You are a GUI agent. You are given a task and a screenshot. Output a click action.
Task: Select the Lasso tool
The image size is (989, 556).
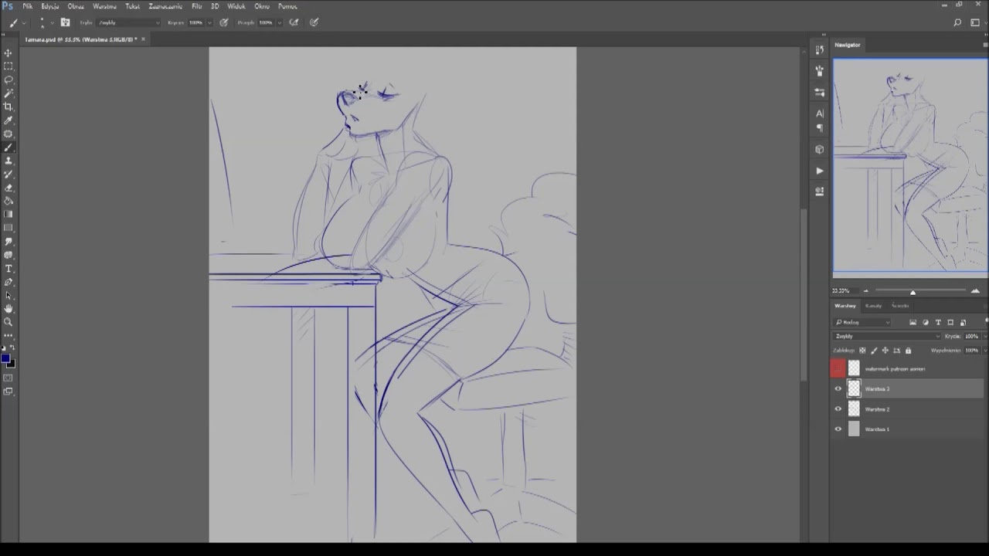coord(8,80)
